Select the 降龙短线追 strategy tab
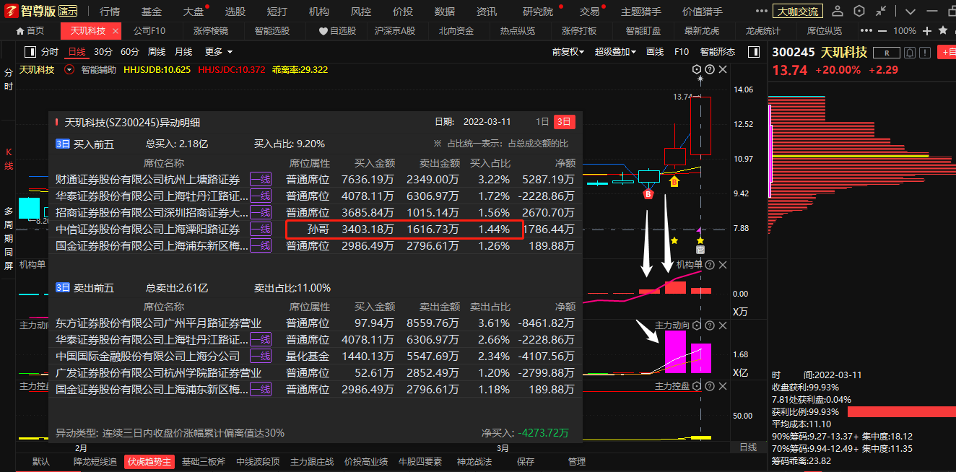The image size is (956, 472). click(x=95, y=462)
